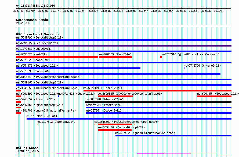Click the tiny blue nsv5724426 Chuang2021 marker
The height and width of the screenshot is (157, 239).
click(59, 96)
